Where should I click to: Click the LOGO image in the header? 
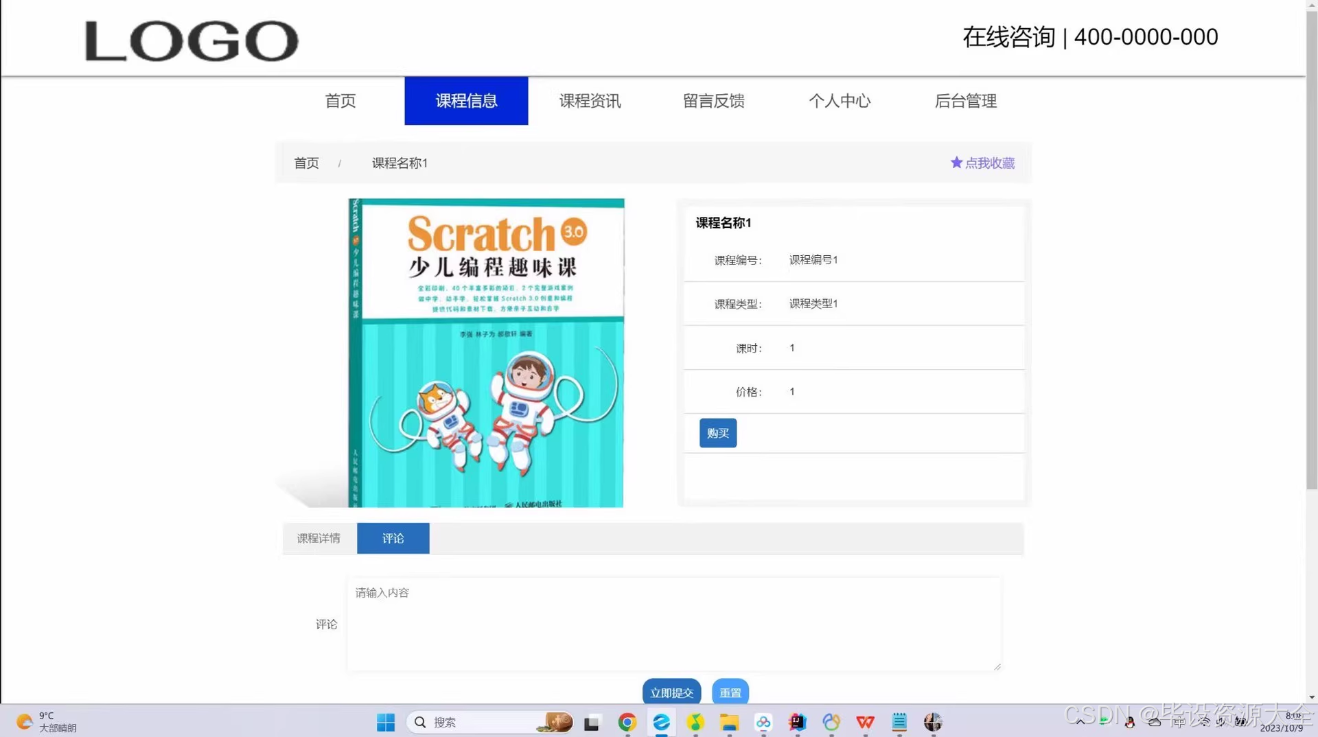[x=192, y=40]
